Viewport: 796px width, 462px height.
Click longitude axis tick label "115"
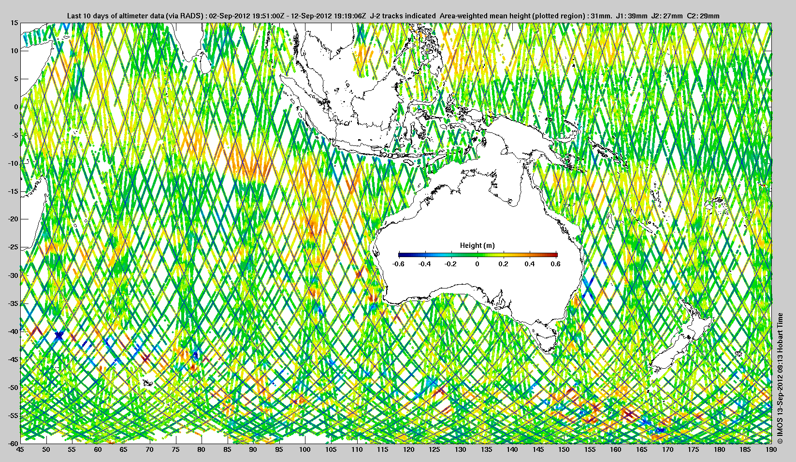(383, 449)
